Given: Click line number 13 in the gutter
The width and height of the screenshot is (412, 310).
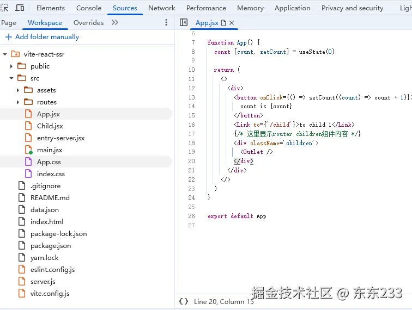Looking at the screenshot, I should coord(191,97).
